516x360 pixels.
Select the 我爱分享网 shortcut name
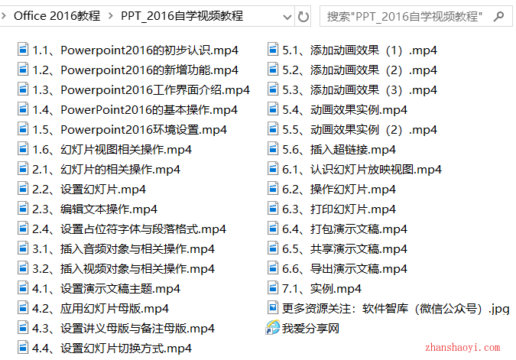(x=310, y=328)
